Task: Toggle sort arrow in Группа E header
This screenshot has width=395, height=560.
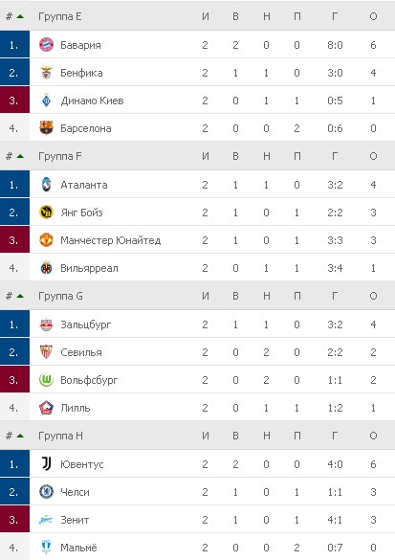Action: (20, 16)
